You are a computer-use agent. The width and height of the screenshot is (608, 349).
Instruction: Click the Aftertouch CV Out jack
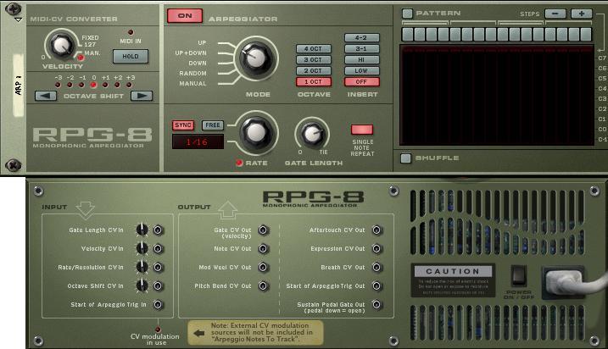[377, 230]
